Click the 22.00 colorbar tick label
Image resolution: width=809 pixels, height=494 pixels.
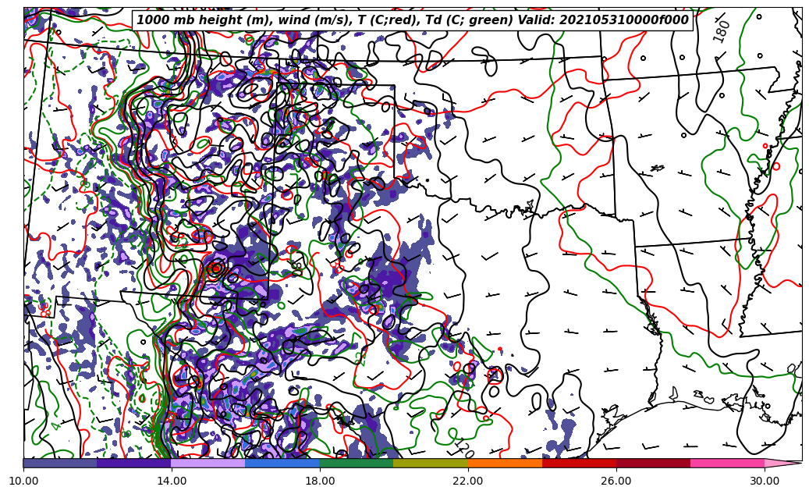pos(468,481)
